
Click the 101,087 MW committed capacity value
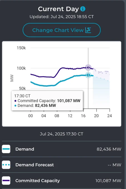pyautogui.click(x=108, y=181)
